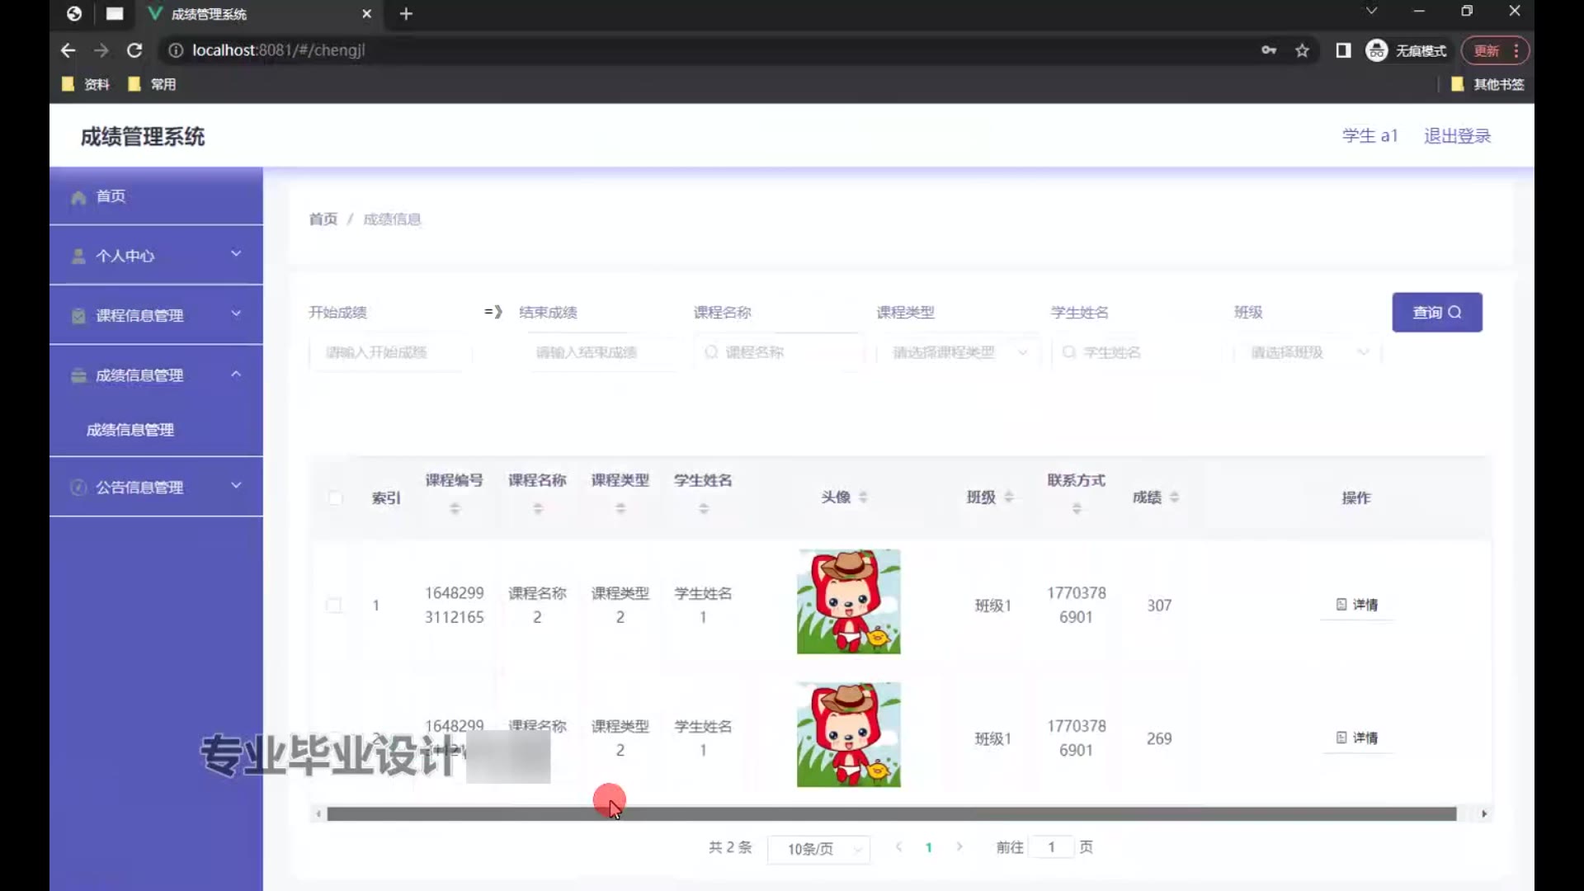
Task: Click the 班级 column sort arrows
Action: point(1008,497)
